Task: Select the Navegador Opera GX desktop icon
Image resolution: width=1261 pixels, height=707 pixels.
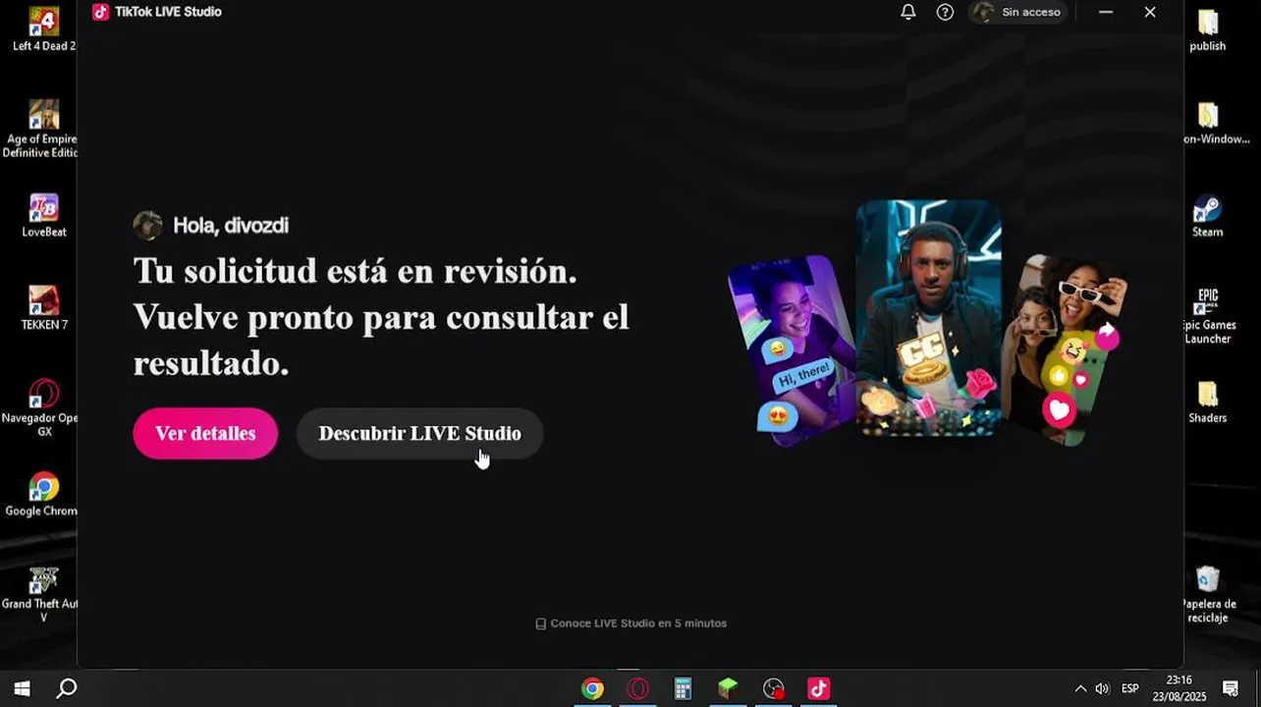Action: point(41,408)
